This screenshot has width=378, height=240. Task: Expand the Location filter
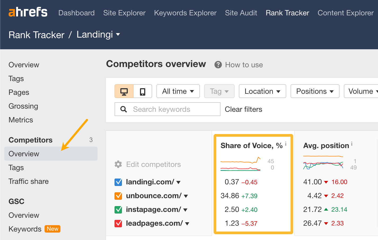pyautogui.click(x=262, y=91)
